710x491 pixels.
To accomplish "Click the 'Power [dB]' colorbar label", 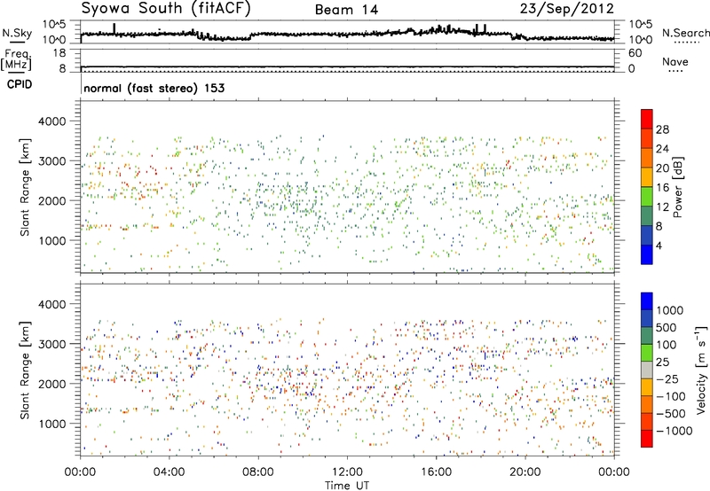I will pos(678,187).
